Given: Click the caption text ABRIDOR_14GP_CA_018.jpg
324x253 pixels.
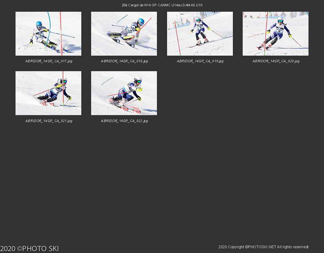Looking at the screenshot, I should click(124, 61).
